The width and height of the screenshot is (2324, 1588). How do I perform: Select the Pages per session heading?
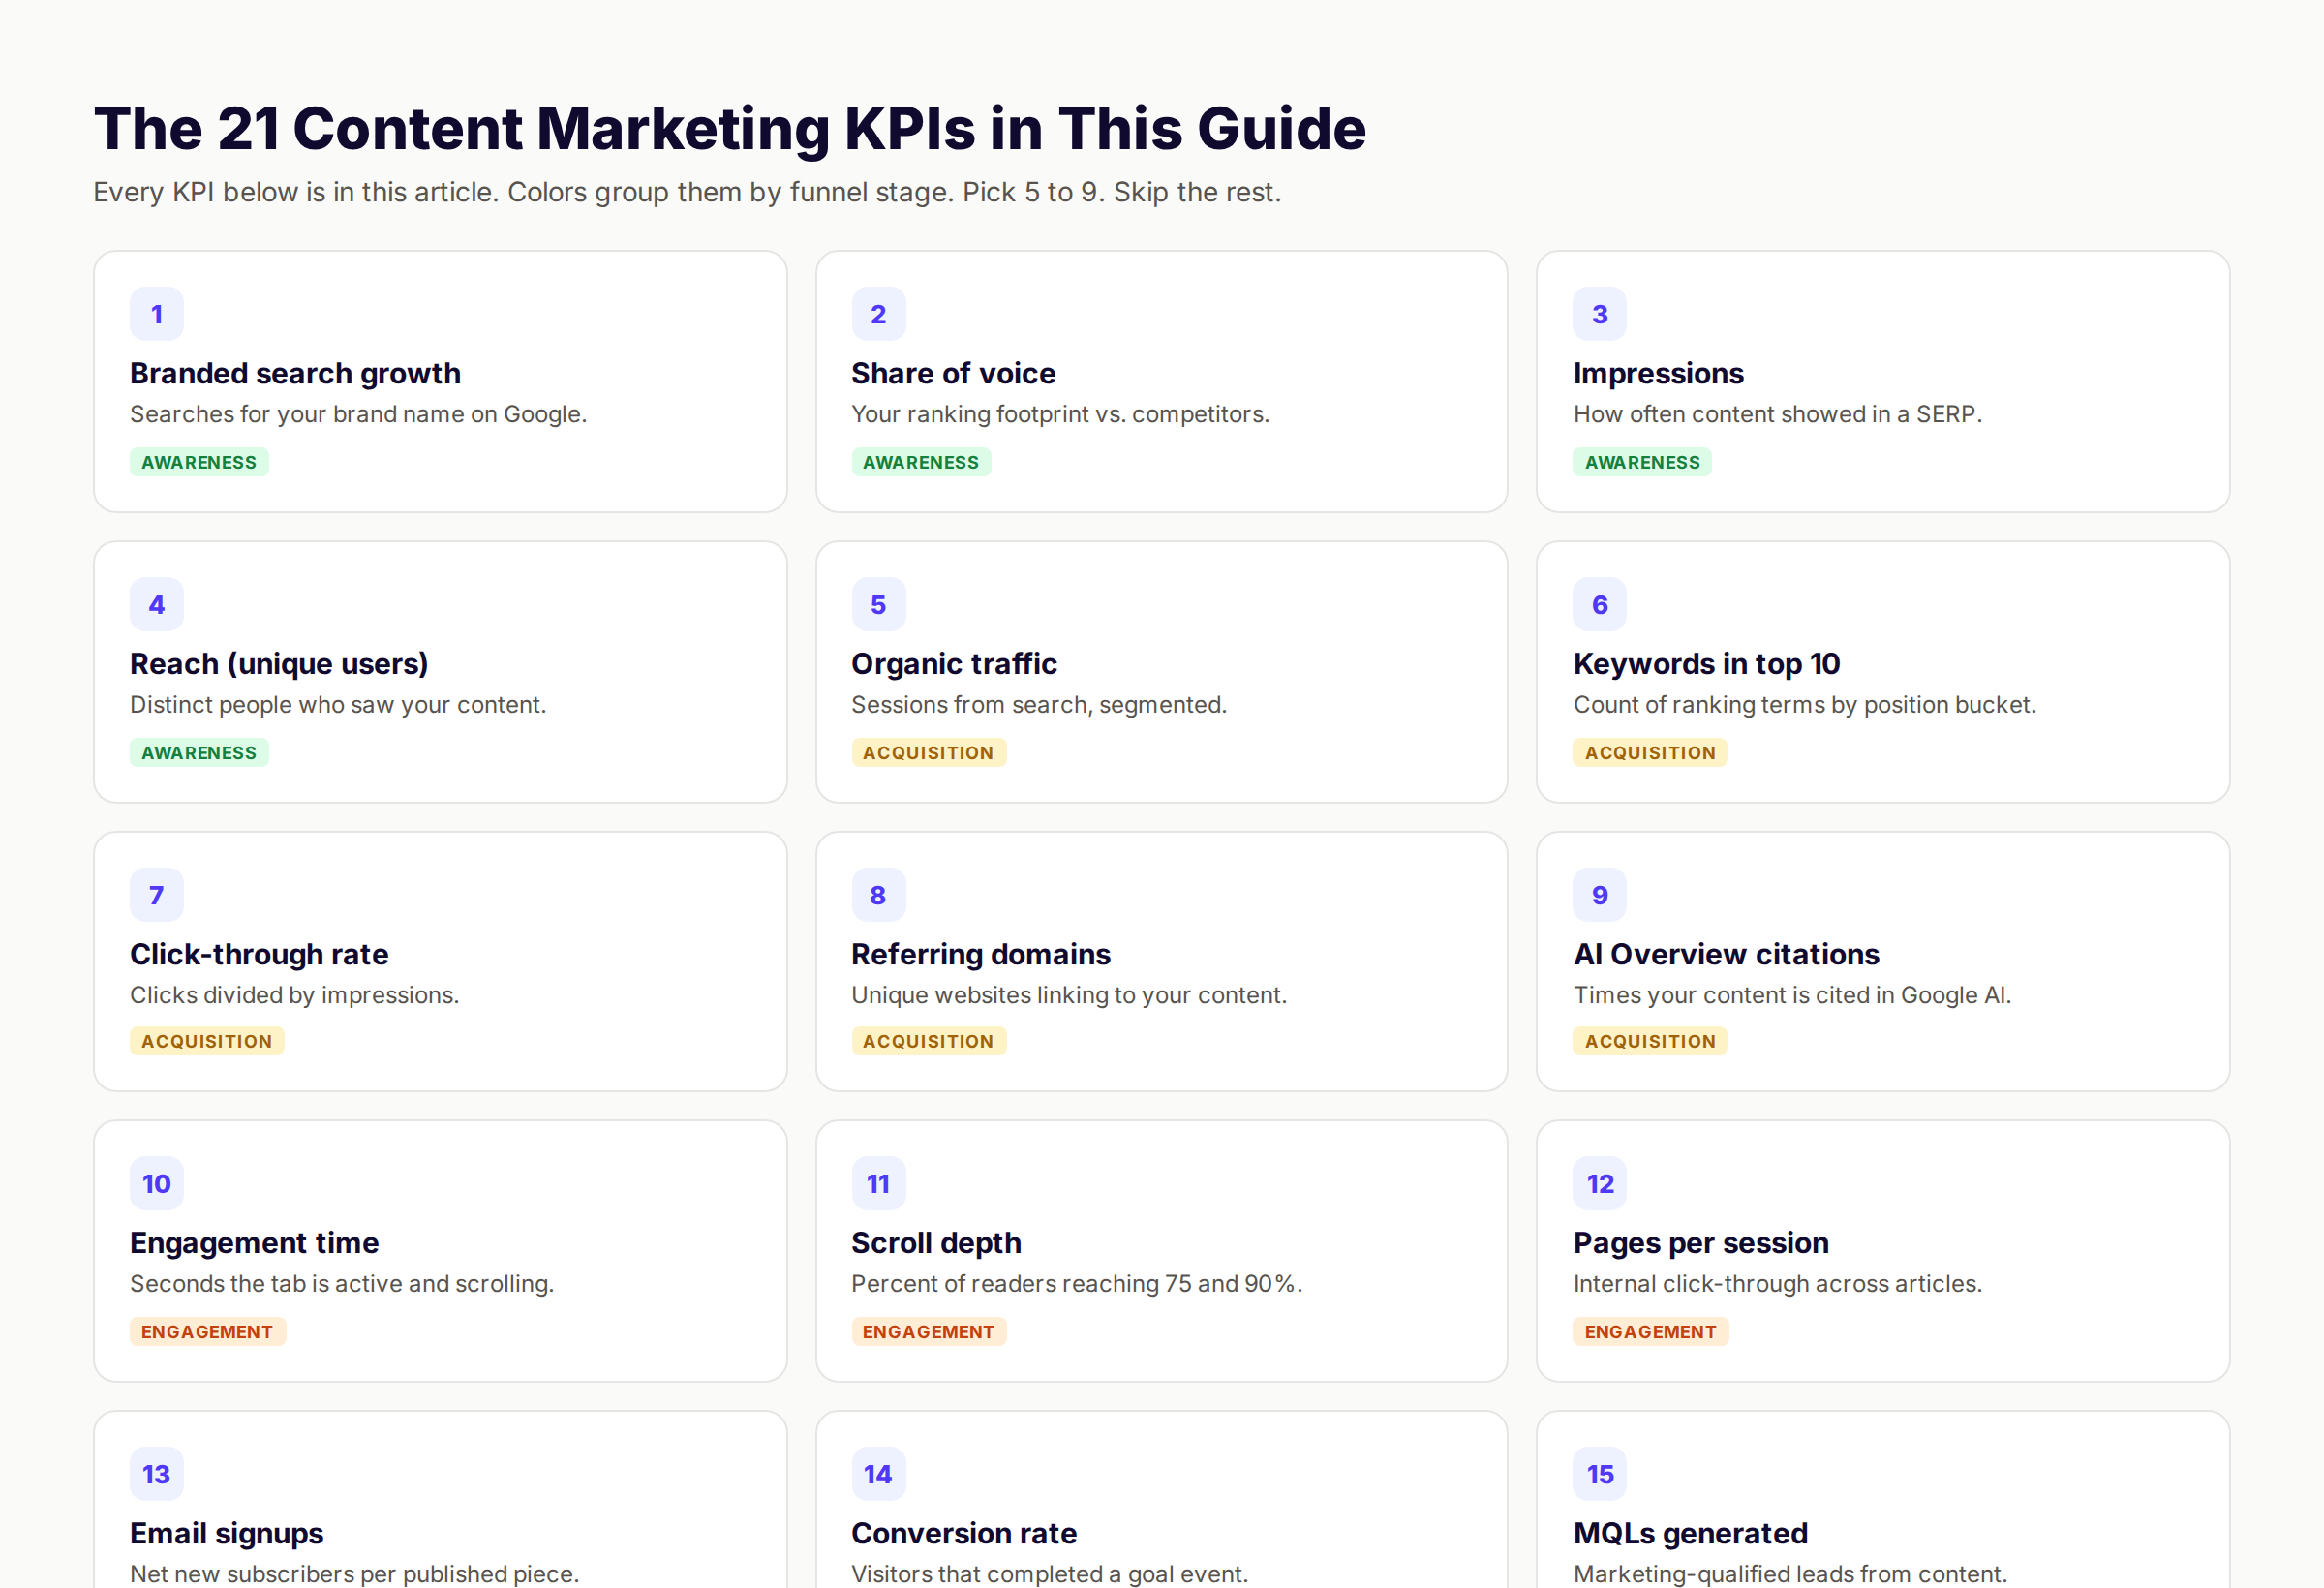coord(1700,1243)
